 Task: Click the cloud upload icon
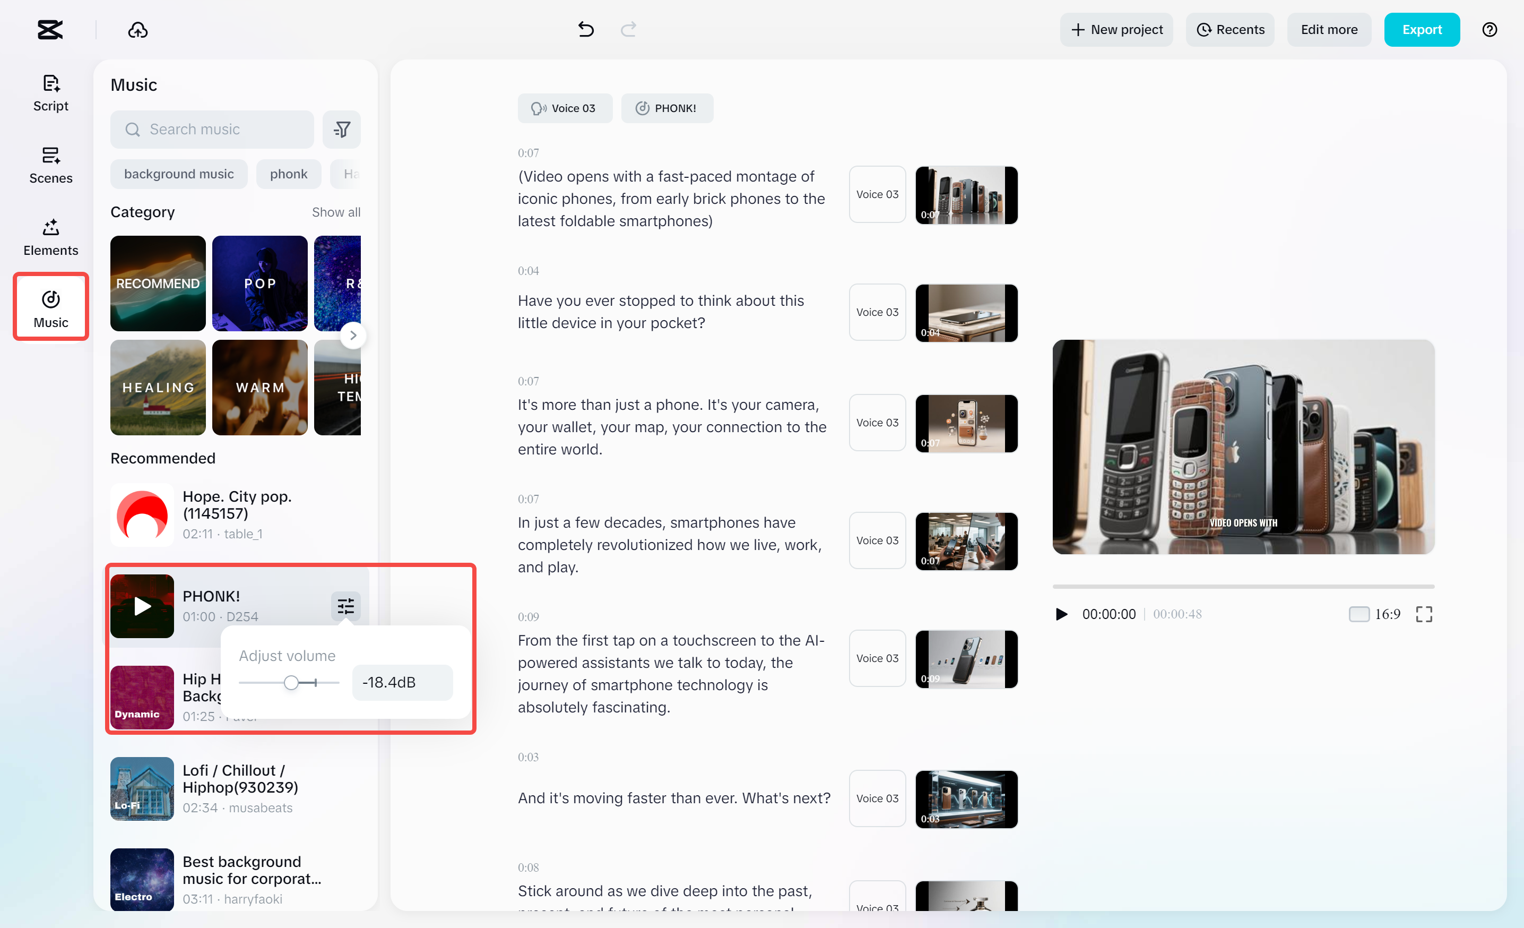pos(137,29)
